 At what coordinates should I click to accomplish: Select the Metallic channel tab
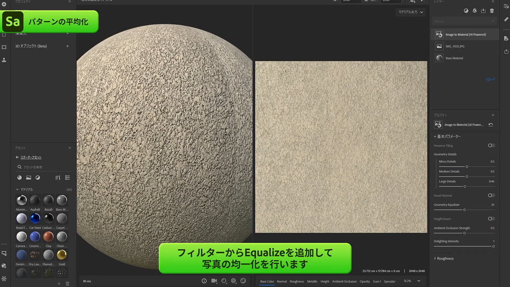(312, 281)
